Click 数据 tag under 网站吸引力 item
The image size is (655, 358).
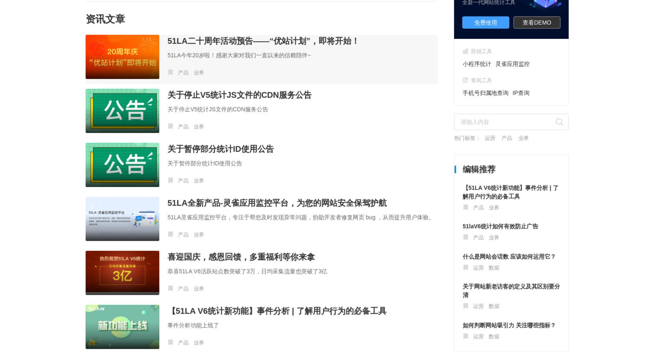[494, 337]
